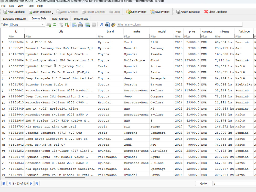Go to the first page of records
256x192 pixels.
point(4,183)
